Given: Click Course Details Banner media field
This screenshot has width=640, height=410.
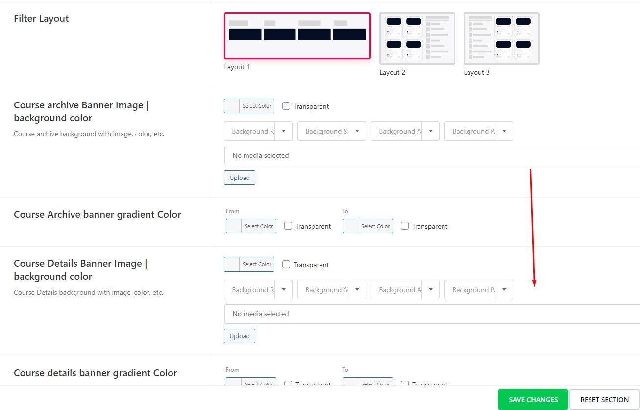Looking at the screenshot, I should coord(432,314).
